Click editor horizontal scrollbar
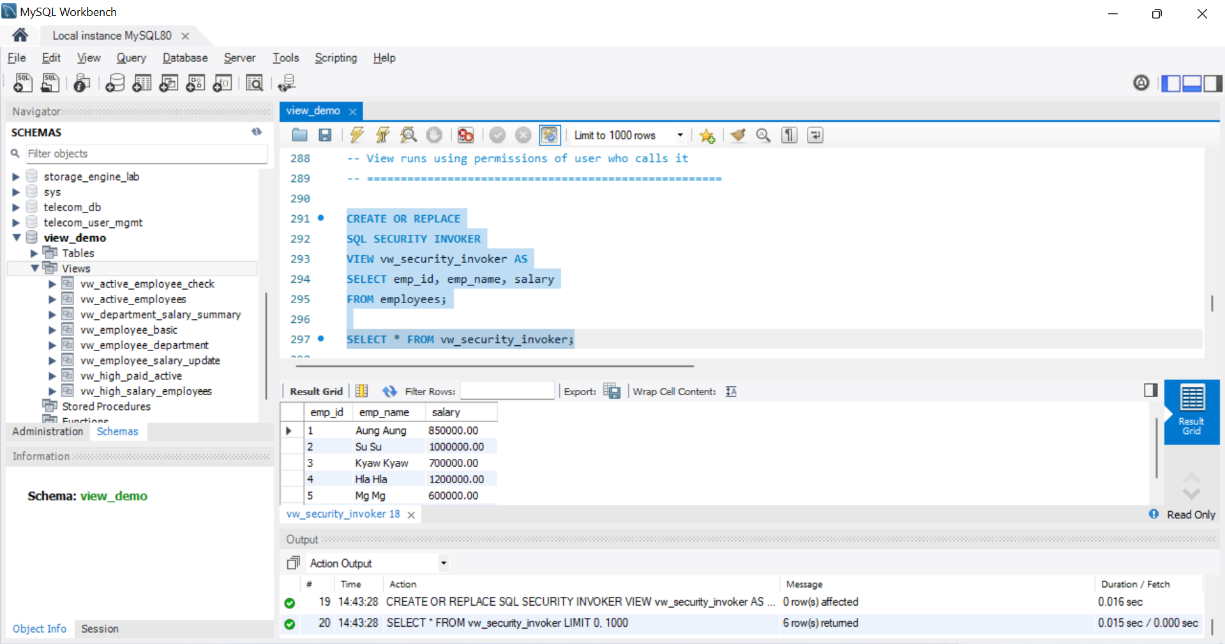The height and width of the screenshot is (644, 1225). (495, 366)
